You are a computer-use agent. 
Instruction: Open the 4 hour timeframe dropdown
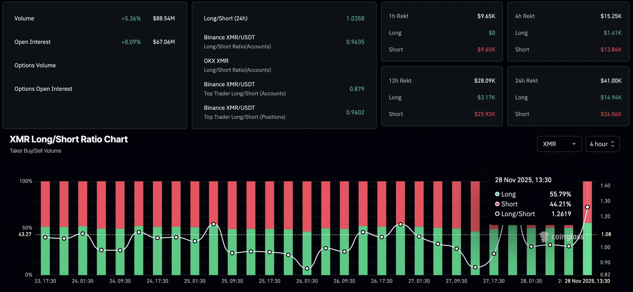tap(603, 144)
